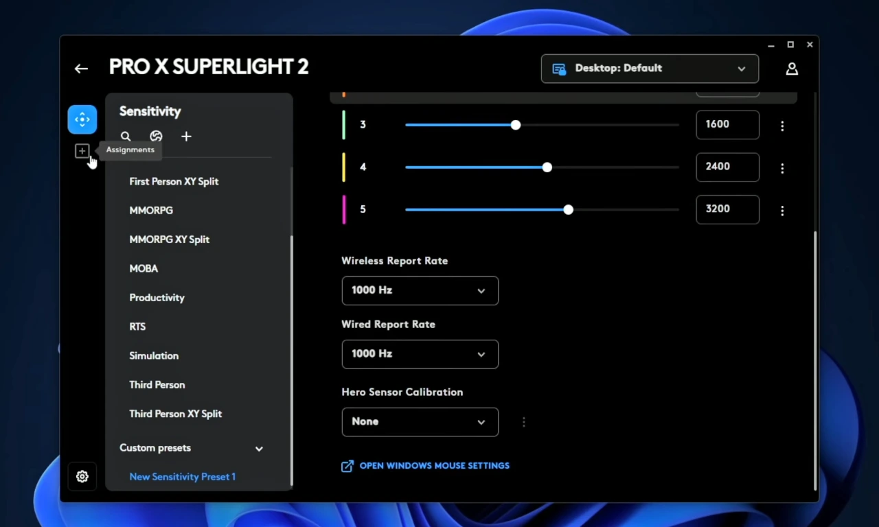
Task: Open Wireless Report Rate dropdown
Action: click(x=420, y=291)
